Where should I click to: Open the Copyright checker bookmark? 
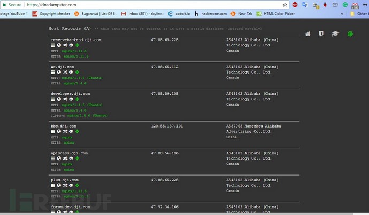[x=51, y=14]
